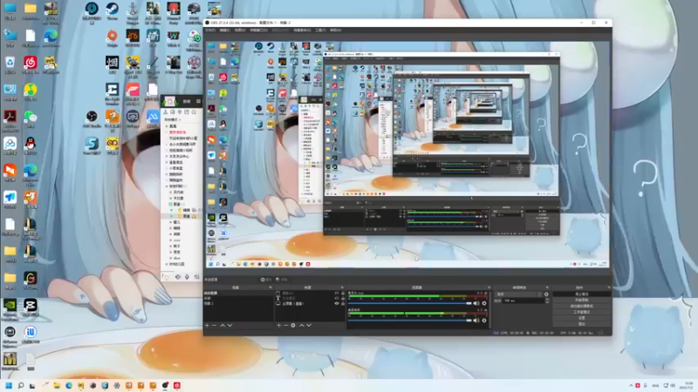Screen dimensions: 698x392
Task: Open the Windows Start button on the taskbar
Action: tap(9, 385)
